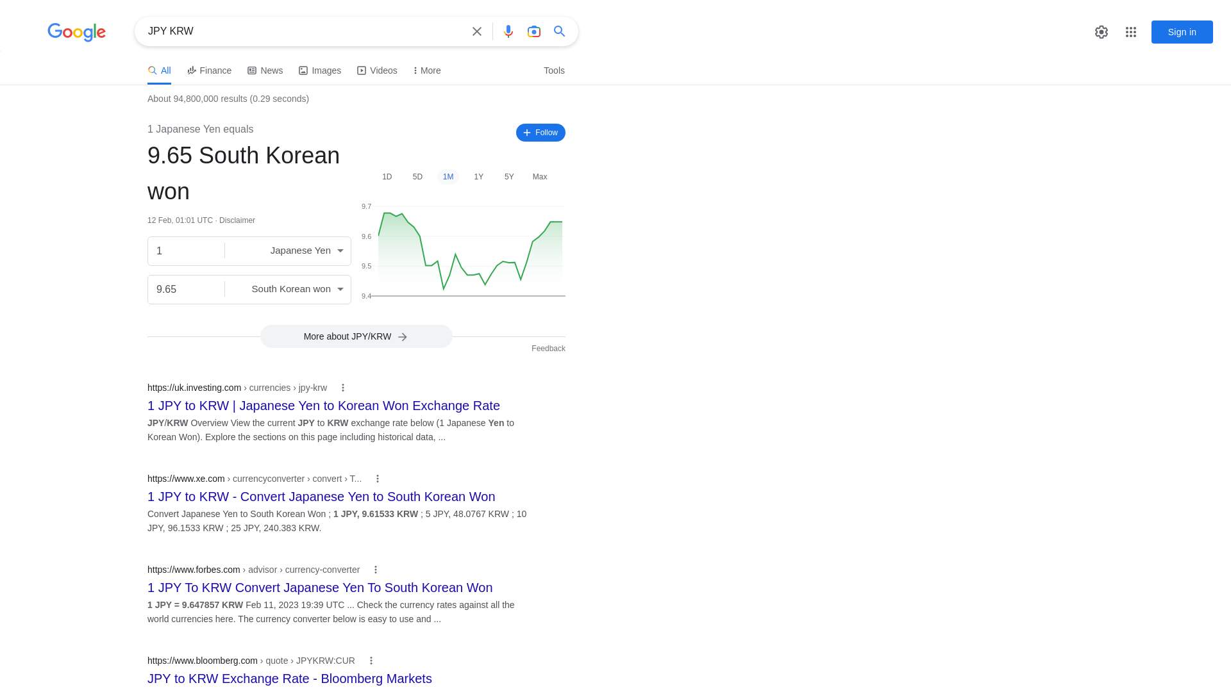1231x692 pixels.
Task: Switch chart range to Max
Action: click(540, 177)
